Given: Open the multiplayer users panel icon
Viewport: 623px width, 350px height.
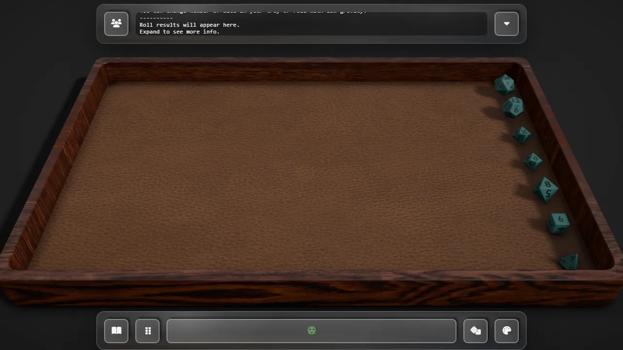Looking at the screenshot, I should (116, 23).
